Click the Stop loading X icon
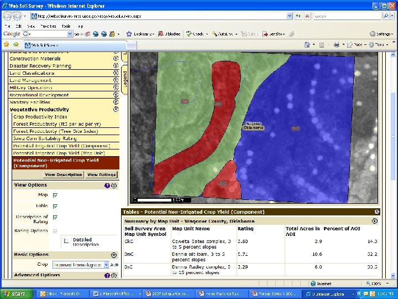 (x=307, y=17)
